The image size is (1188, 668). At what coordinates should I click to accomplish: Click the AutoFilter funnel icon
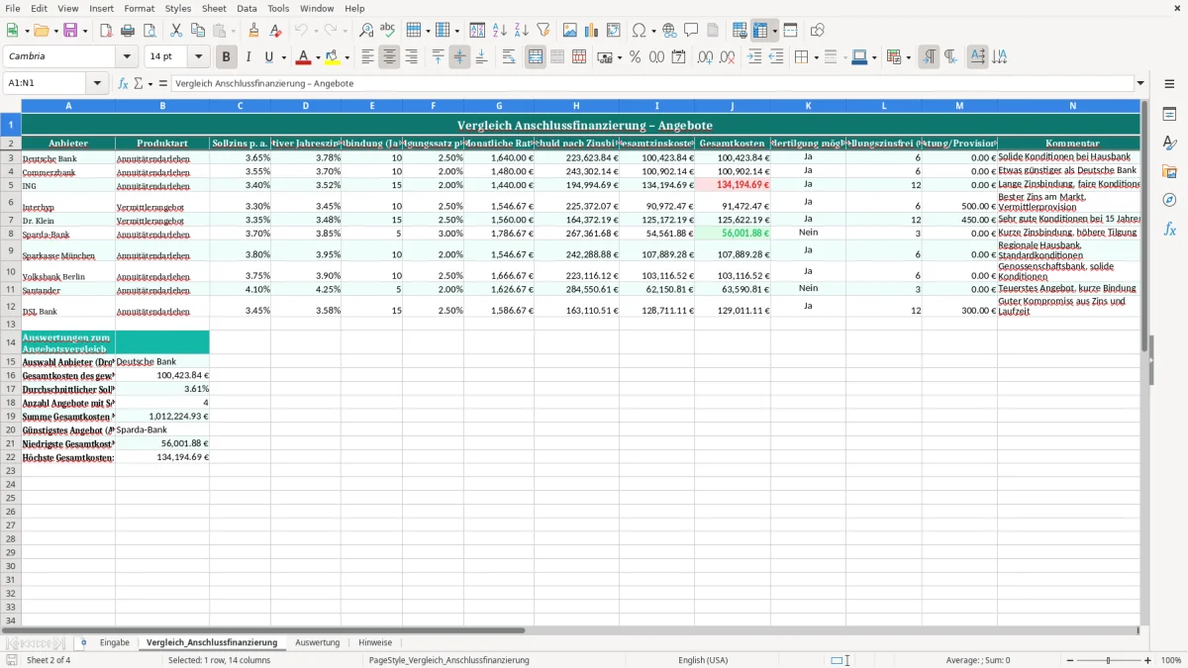pos(543,31)
